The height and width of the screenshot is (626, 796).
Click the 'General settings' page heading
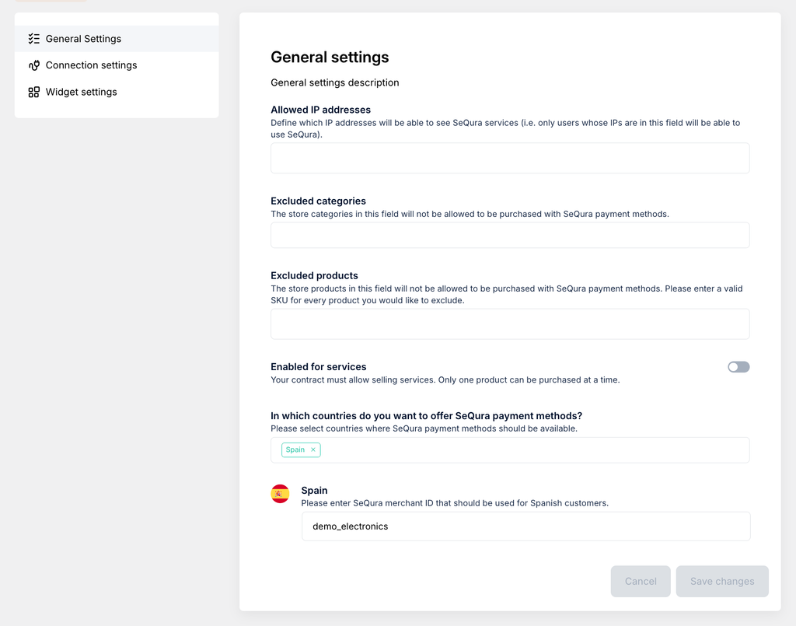point(330,57)
